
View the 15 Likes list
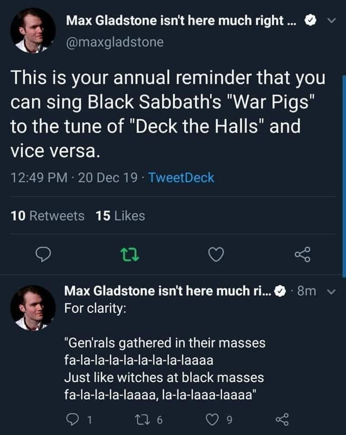tap(120, 216)
